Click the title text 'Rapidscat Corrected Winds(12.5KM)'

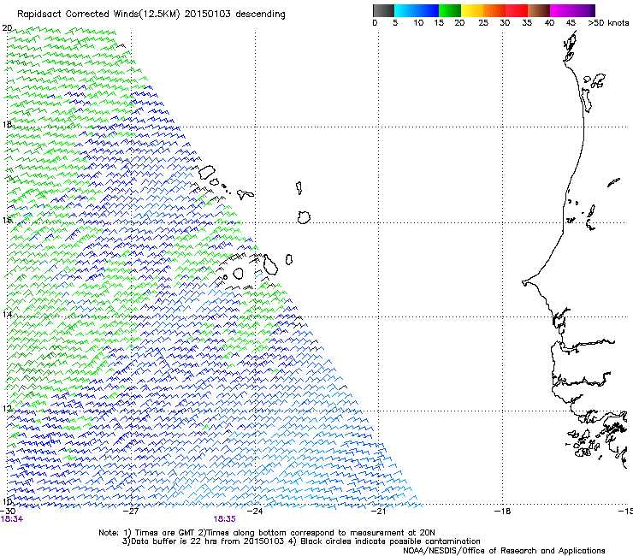98,15
